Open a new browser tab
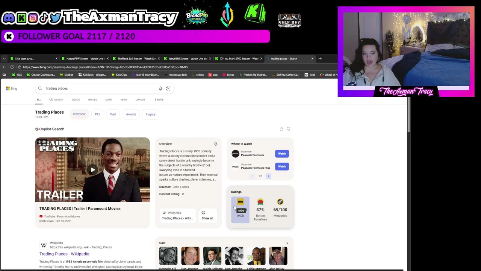481x271 pixels. tap(320, 58)
